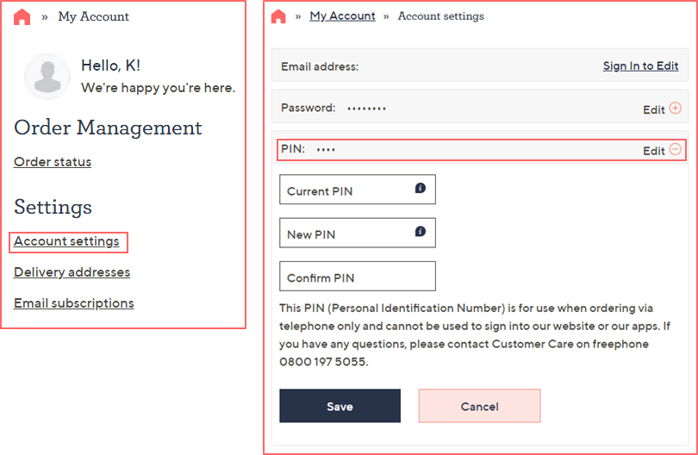Click the home icon in the My Account breadcrumb
The image size is (698, 455).
point(22,17)
